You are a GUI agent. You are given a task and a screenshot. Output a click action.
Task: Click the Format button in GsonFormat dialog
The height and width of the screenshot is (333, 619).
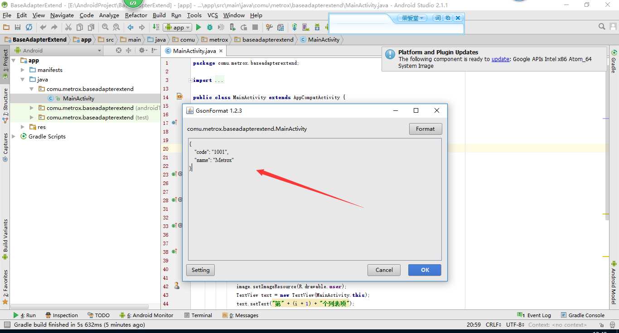pyautogui.click(x=426, y=129)
